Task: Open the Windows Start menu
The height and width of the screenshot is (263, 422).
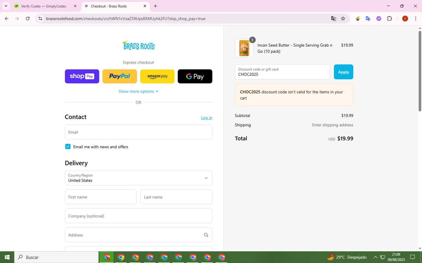Action: [7, 257]
